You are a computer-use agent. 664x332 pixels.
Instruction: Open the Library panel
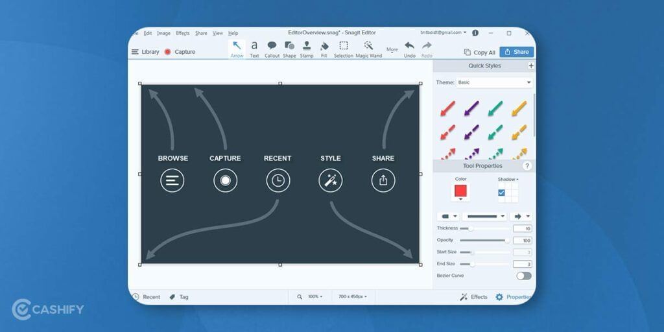pyautogui.click(x=145, y=52)
